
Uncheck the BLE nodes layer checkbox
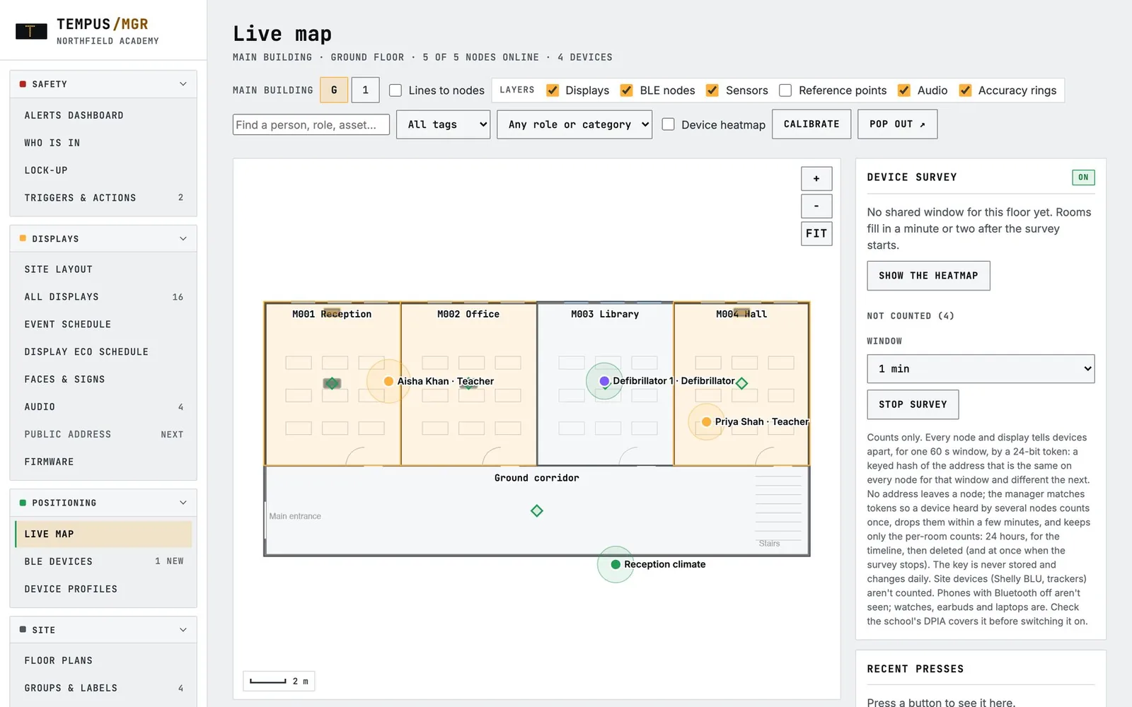pyautogui.click(x=627, y=90)
